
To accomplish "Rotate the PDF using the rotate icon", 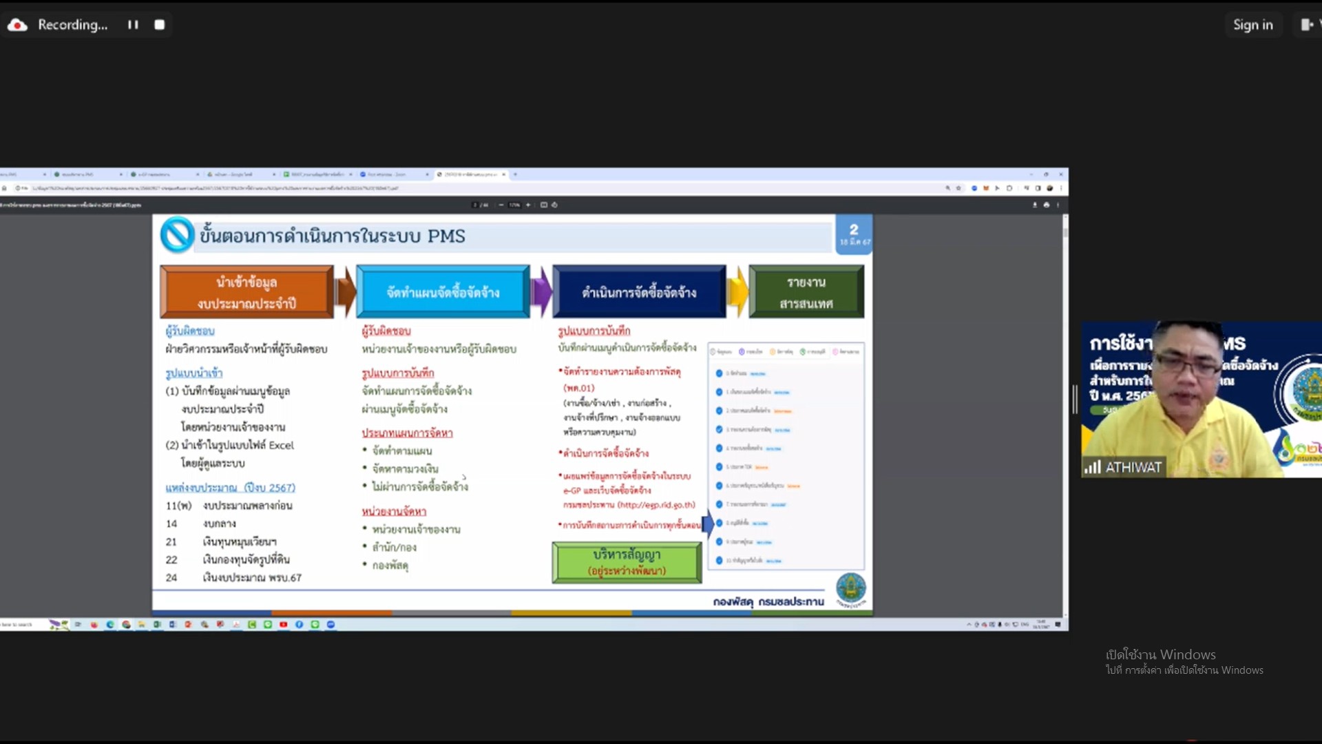I will pyautogui.click(x=554, y=205).
